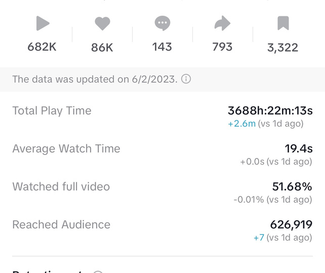The height and width of the screenshot is (273, 325).
Task: Open the data update info icon
Action: click(186, 80)
